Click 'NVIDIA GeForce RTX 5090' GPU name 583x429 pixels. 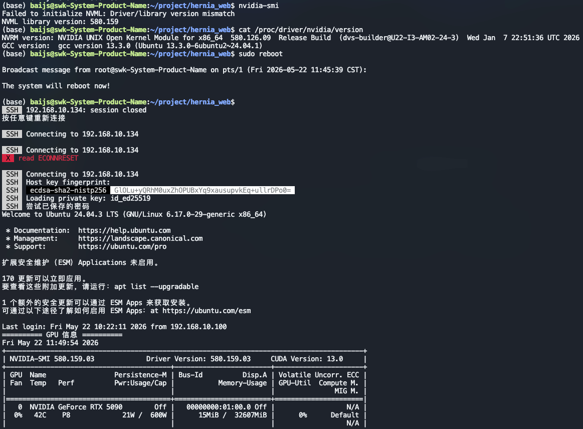click(76, 407)
